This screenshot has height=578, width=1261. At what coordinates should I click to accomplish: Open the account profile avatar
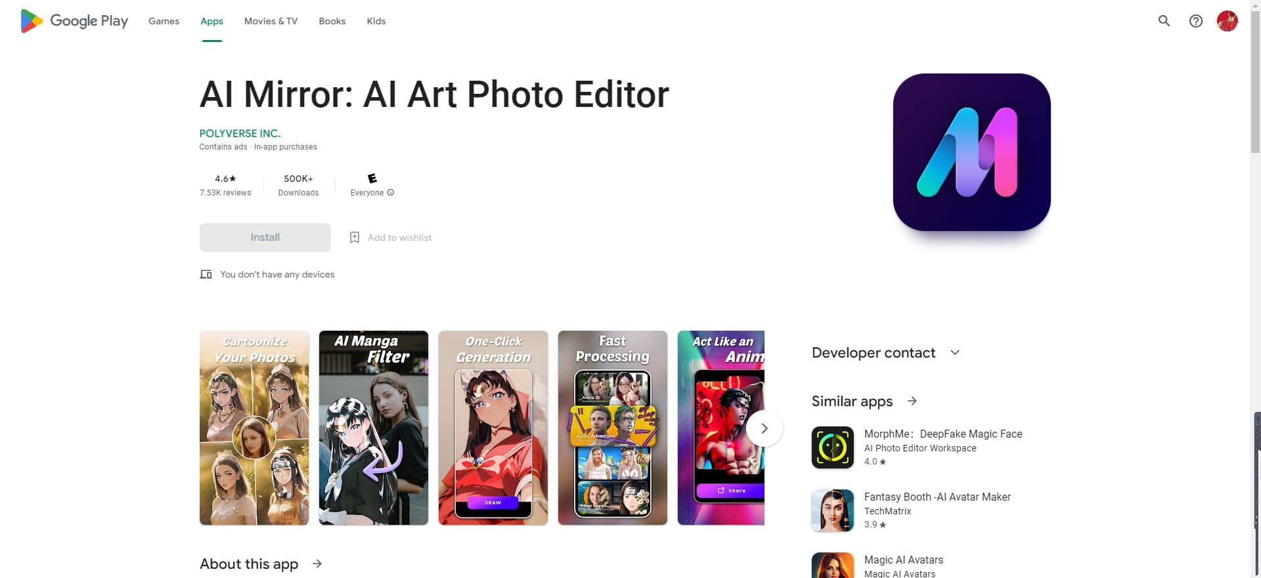click(1227, 21)
